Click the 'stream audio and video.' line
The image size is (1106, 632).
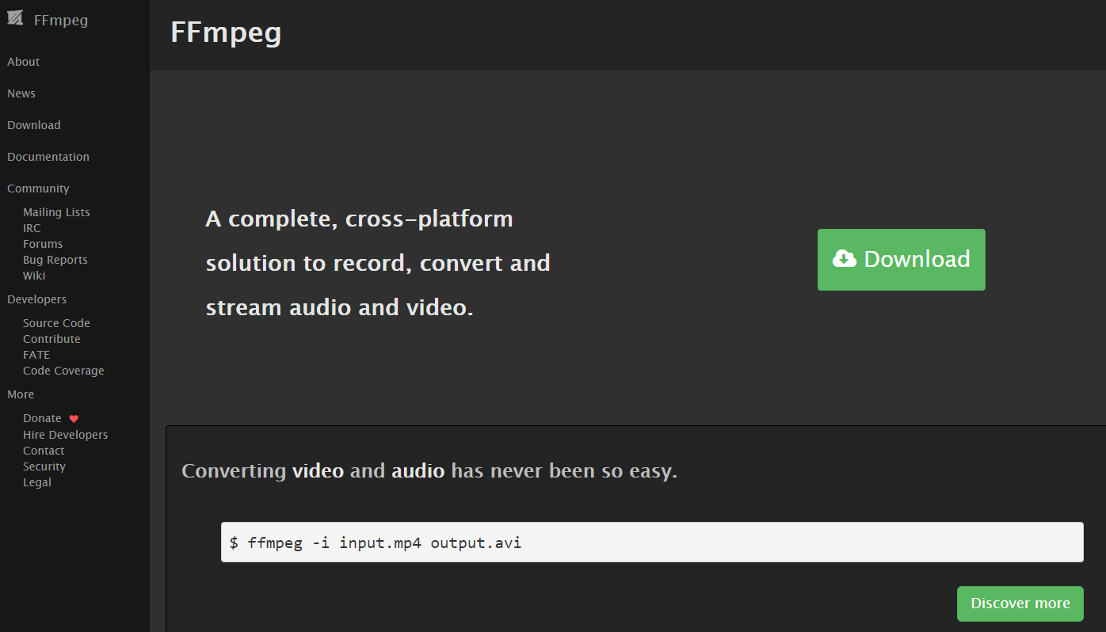pos(340,307)
